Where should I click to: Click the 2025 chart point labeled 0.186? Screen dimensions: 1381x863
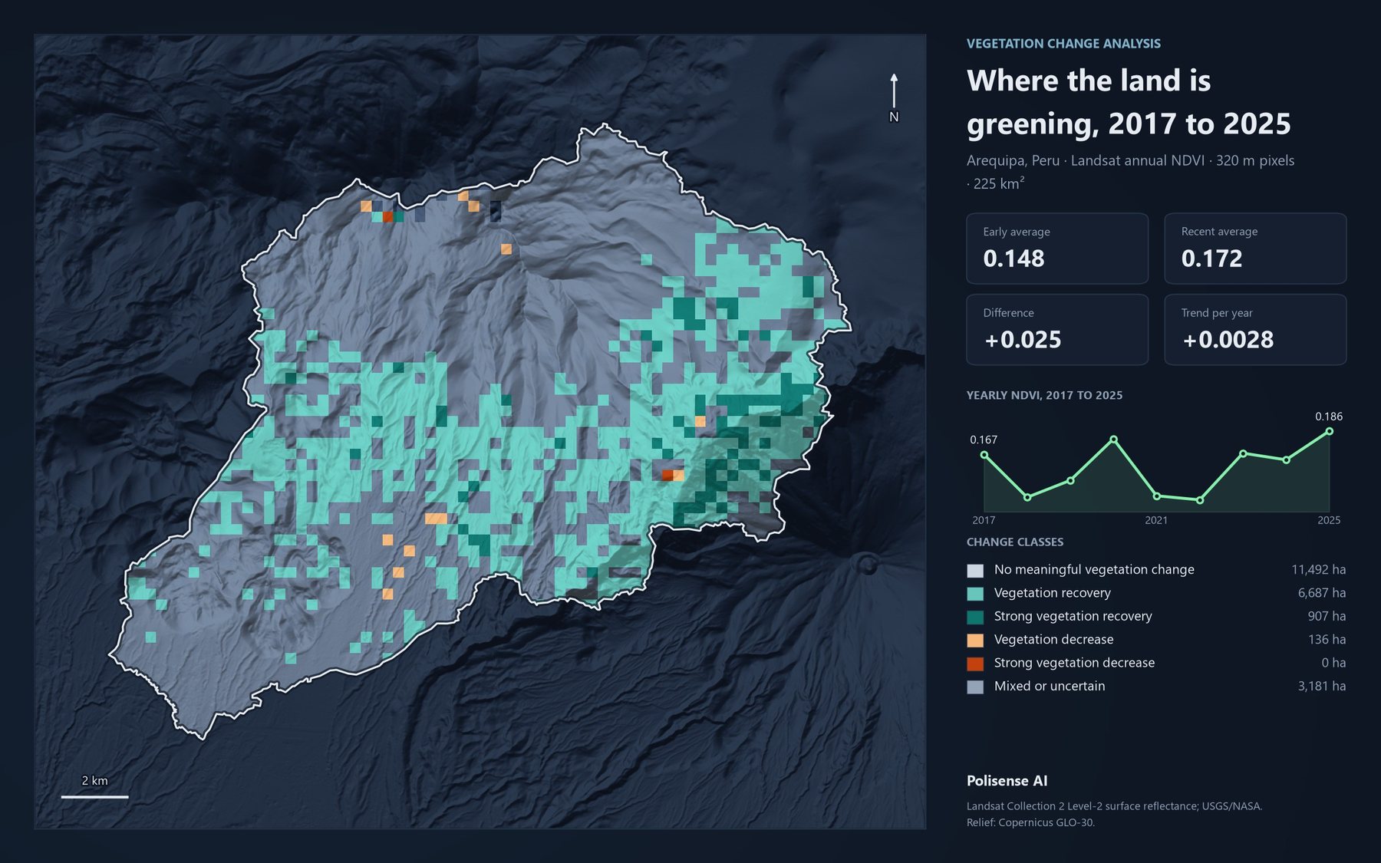(1330, 431)
